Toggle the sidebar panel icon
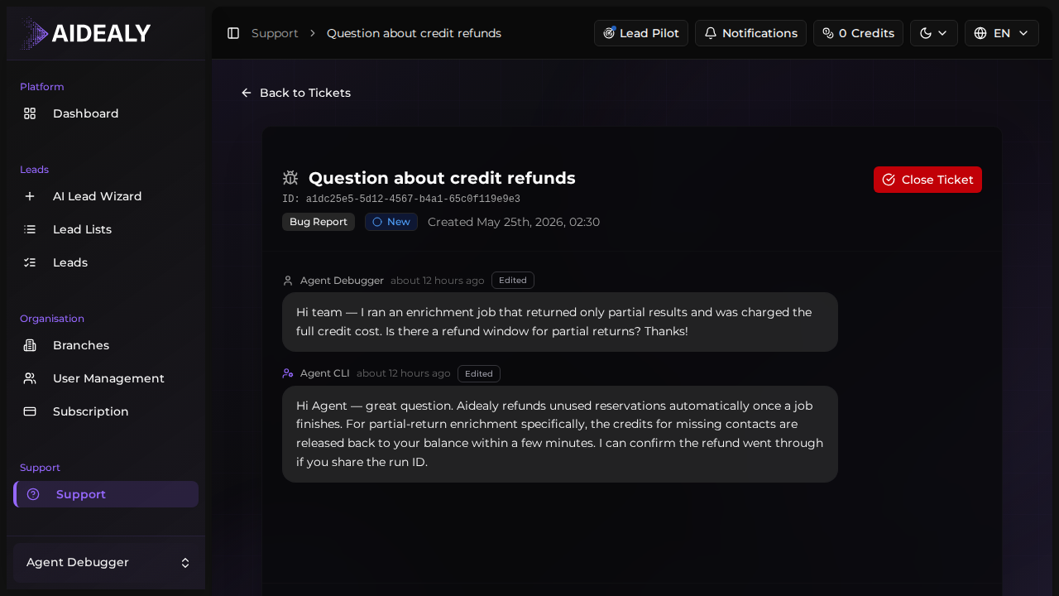The height and width of the screenshot is (596, 1059). (233, 33)
